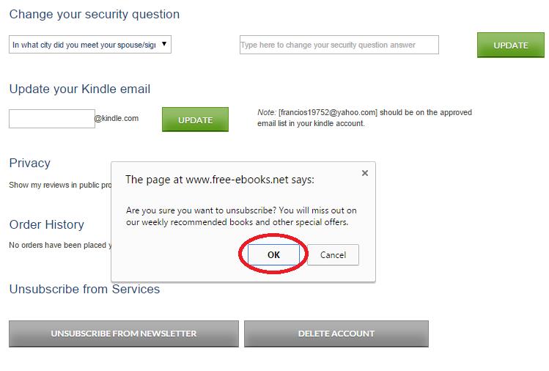Click the dialog title mentioning www.free-ebooks.net

tap(220, 179)
